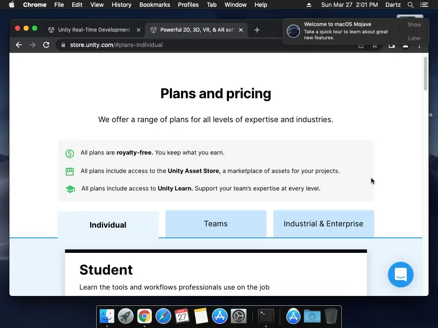Click the Unity Asset Store shop icon
Viewport: 438px width, 328px height.
(70, 172)
